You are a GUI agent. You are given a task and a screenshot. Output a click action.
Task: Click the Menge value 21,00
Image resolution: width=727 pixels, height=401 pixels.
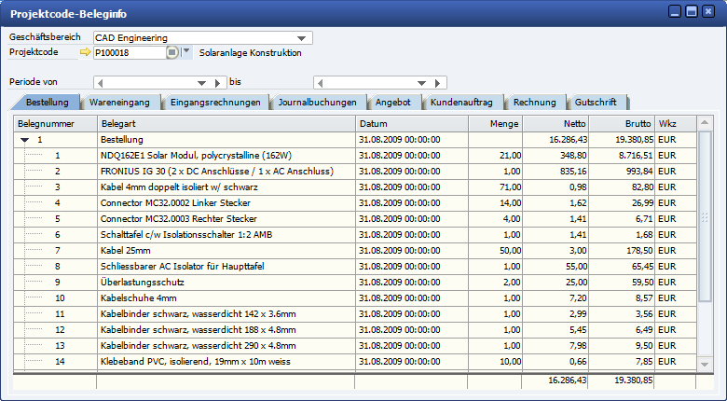[x=510, y=156]
